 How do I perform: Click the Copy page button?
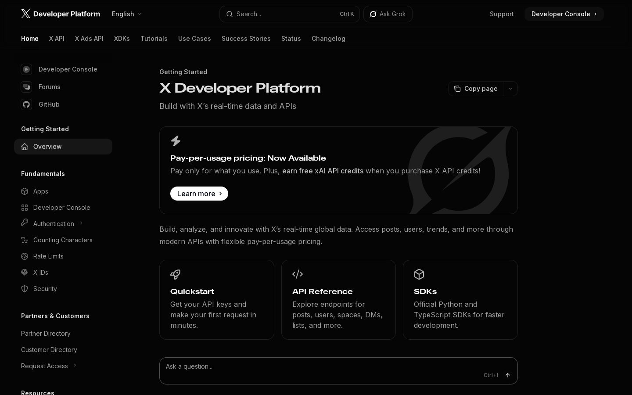pyautogui.click(x=476, y=89)
